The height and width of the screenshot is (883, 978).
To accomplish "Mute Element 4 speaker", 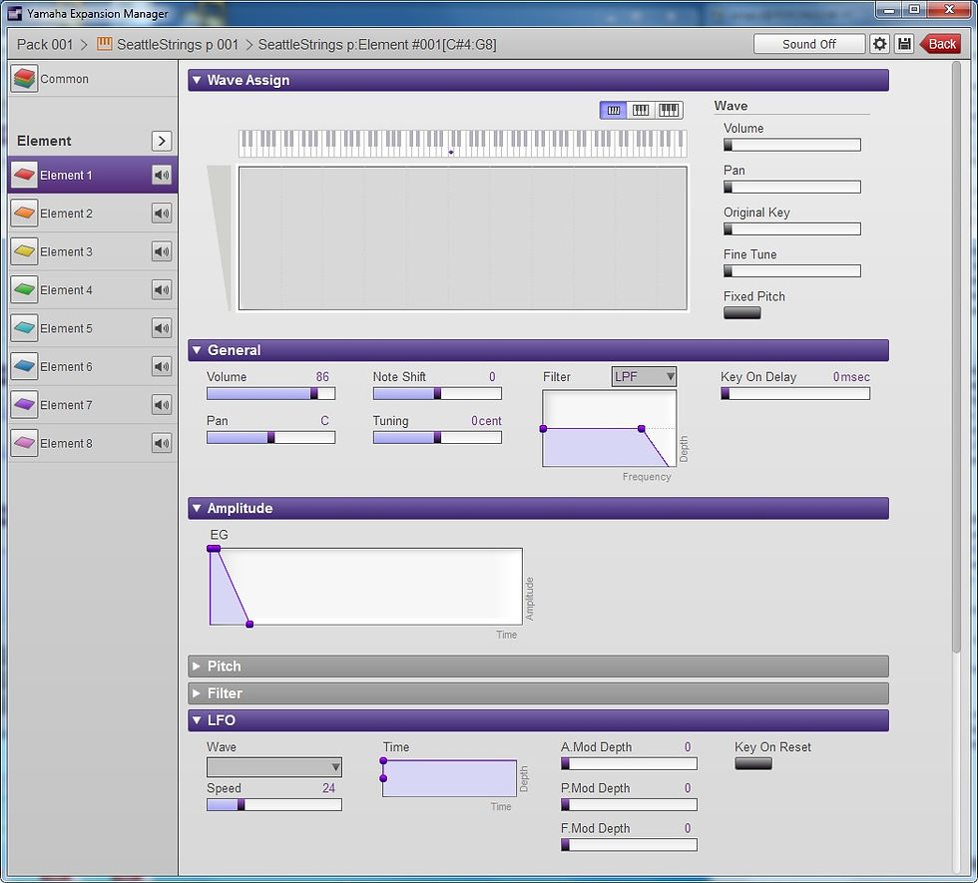I will (x=162, y=290).
